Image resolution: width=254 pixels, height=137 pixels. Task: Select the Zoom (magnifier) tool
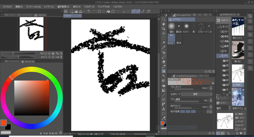[164, 19]
